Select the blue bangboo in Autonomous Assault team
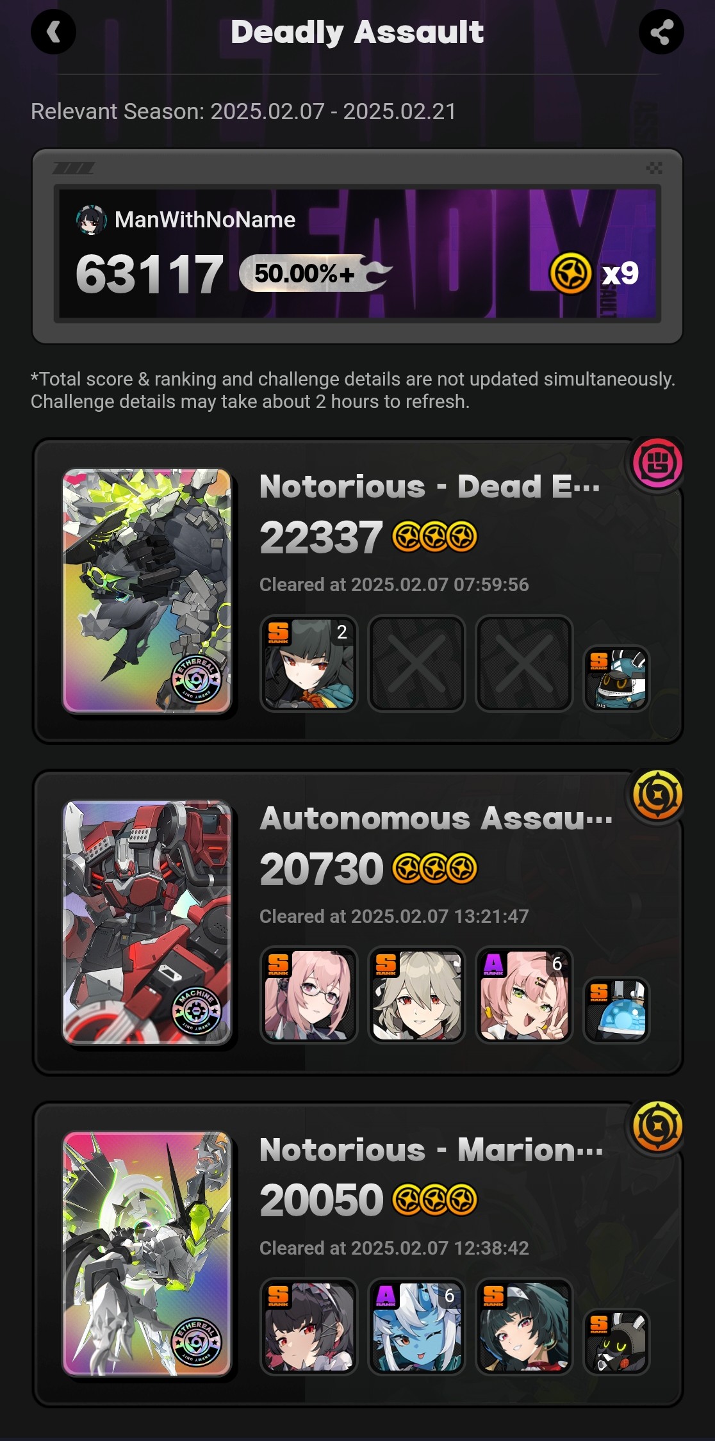 pyautogui.click(x=617, y=1010)
